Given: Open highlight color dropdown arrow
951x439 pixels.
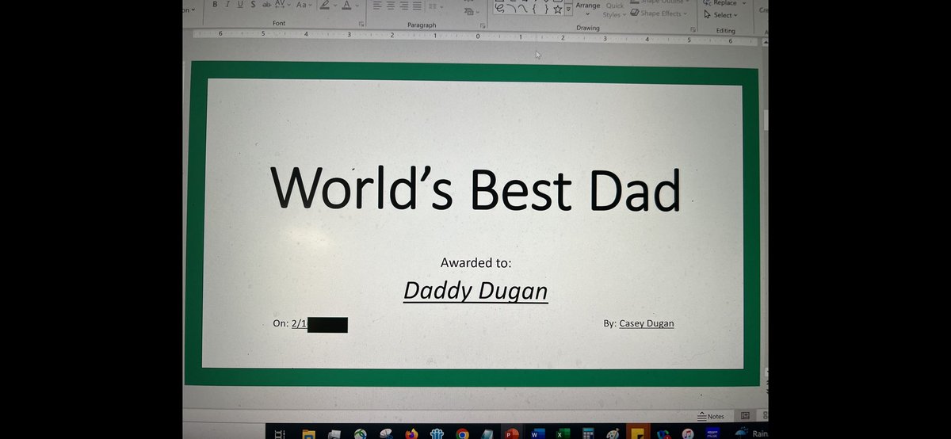Looking at the screenshot, I should (335, 6).
